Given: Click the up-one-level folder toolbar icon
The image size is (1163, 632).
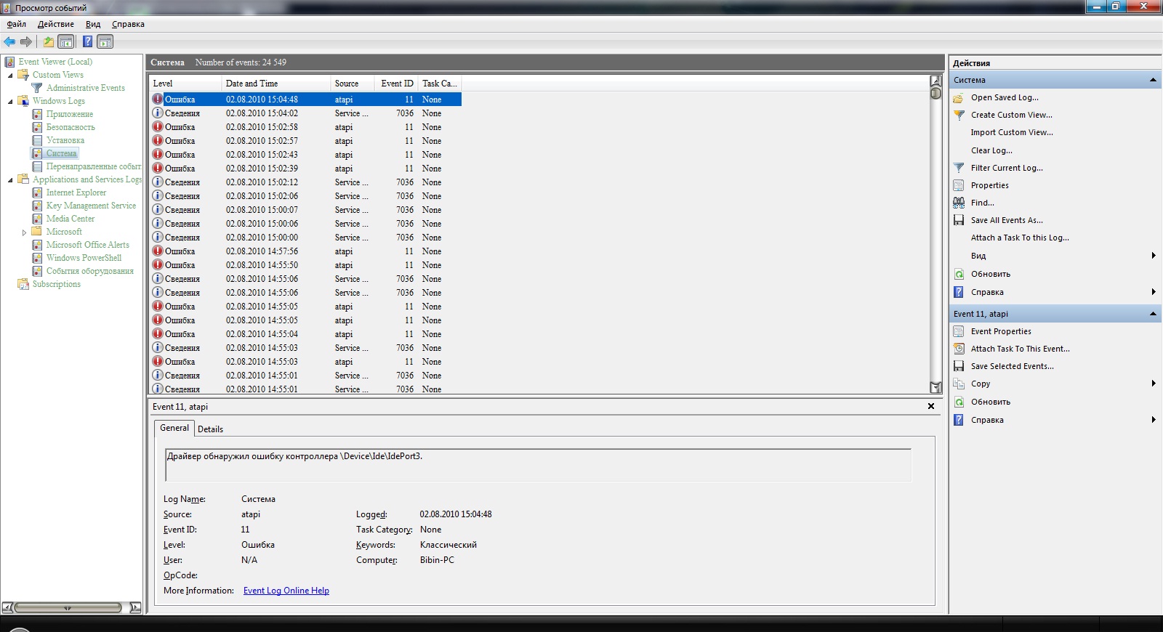Looking at the screenshot, I should point(49,42).
